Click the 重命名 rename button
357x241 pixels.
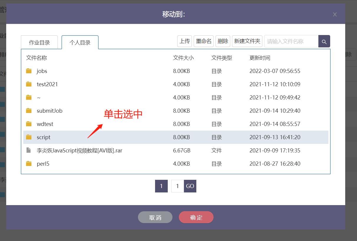(x=204, y=41)
